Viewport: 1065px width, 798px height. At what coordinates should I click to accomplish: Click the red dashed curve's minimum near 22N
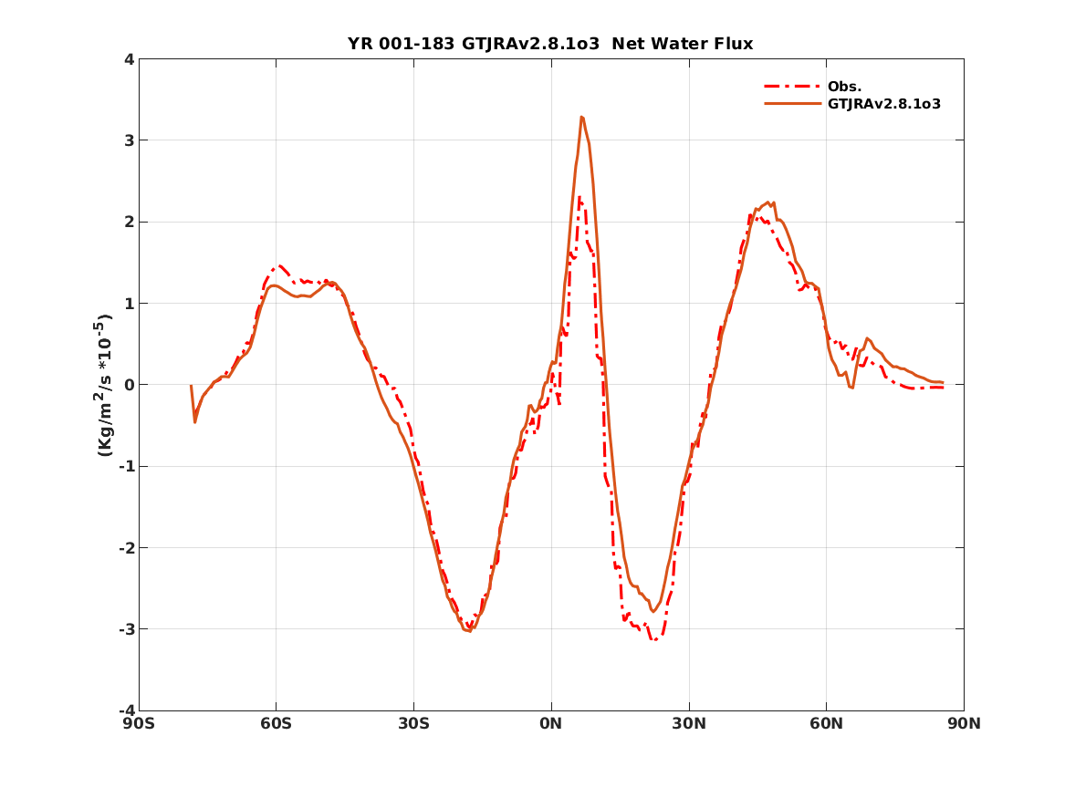pyautogui.click(x=654, y=639)
